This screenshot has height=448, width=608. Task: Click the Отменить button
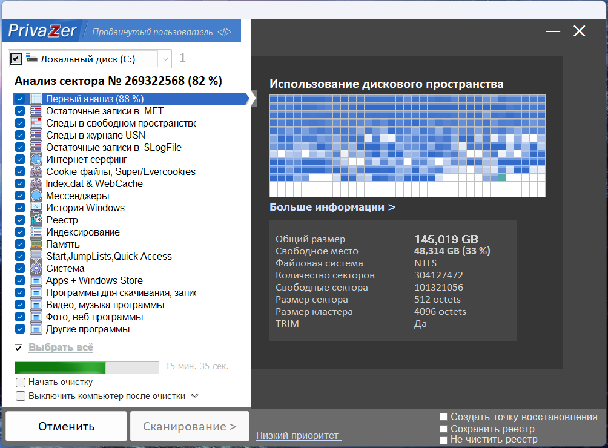tap(66, 426)
